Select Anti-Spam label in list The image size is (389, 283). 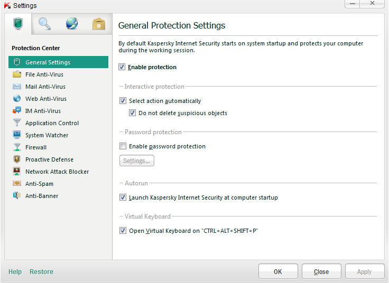[39, 184]
